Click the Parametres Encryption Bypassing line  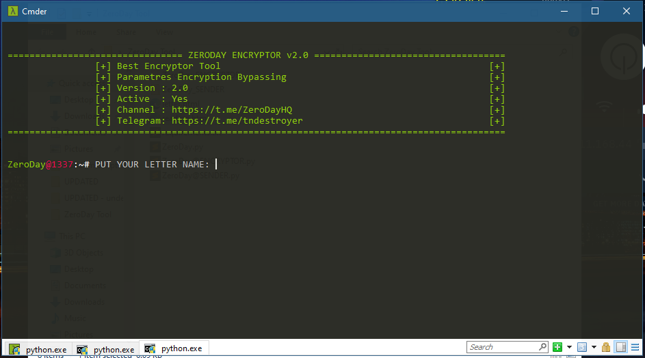(x=202, y=77)
